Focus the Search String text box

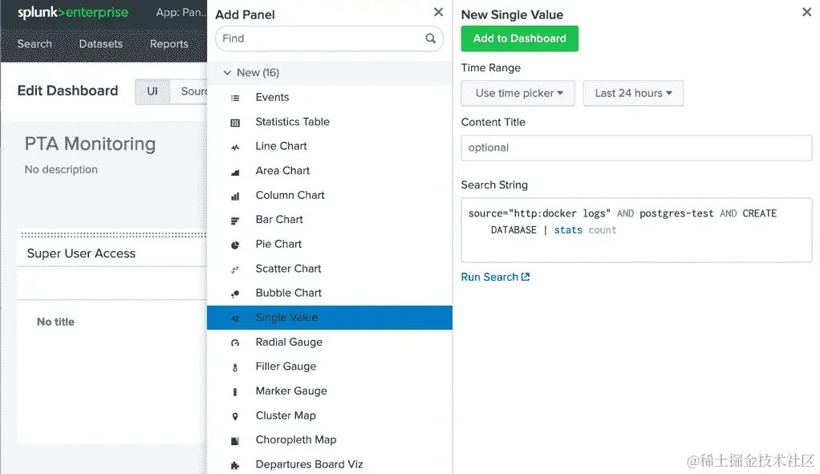coord(636,230)
